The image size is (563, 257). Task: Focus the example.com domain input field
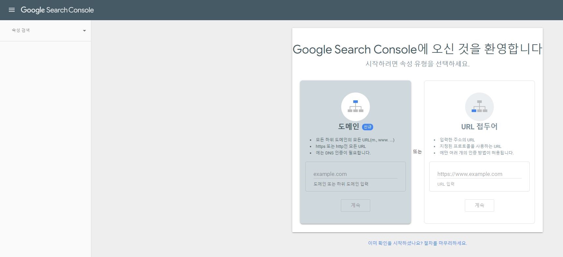click(x=356, y=174)
